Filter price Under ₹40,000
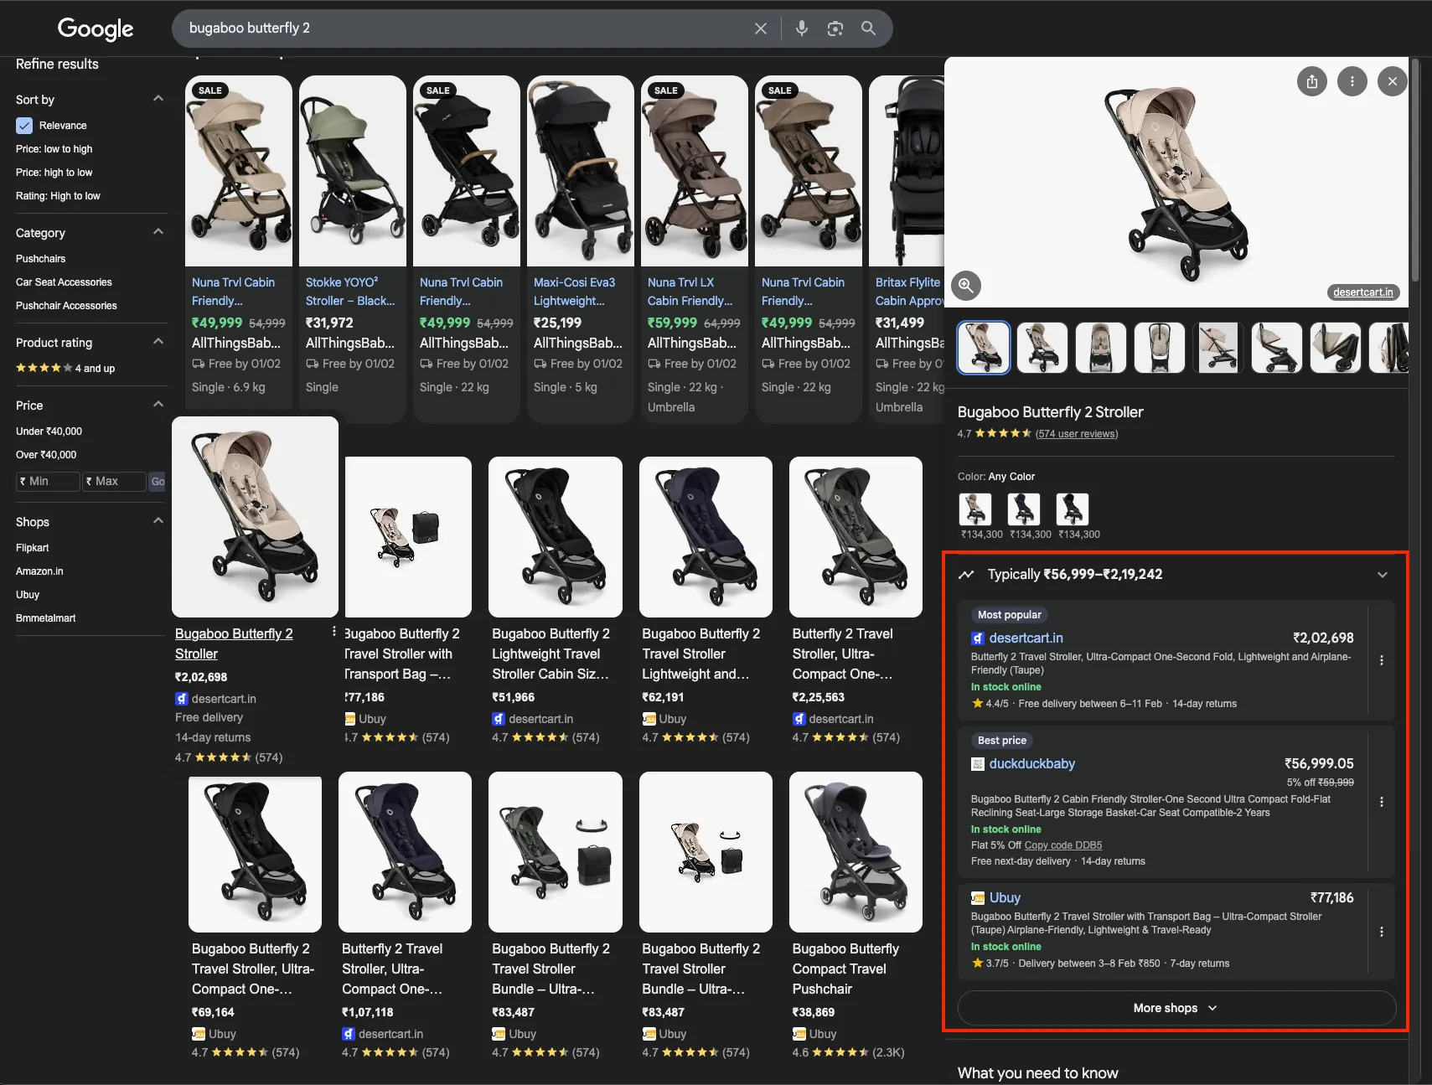 coord(49,431)
